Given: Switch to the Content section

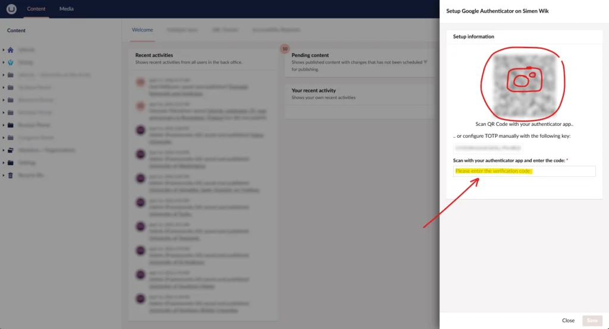Looking at the screenshot, I should (36, 9).
